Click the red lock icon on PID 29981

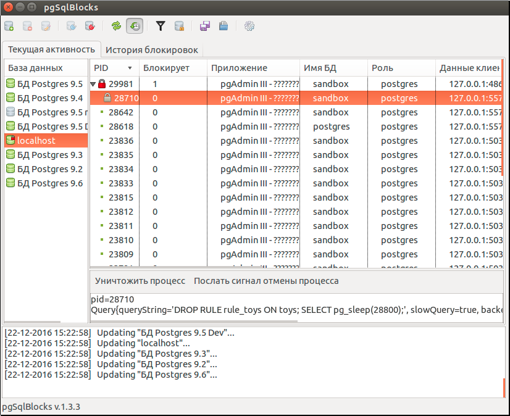click(x=102, y=83)
